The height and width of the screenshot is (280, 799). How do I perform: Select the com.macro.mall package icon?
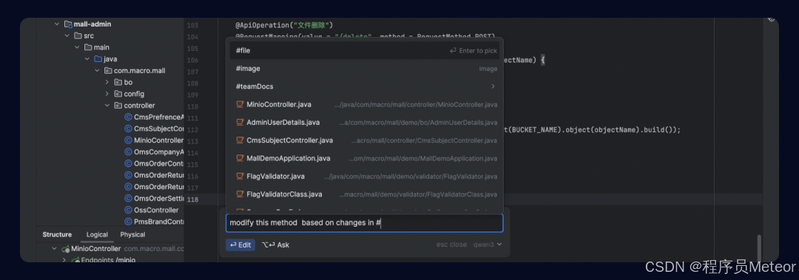point(108,71)
